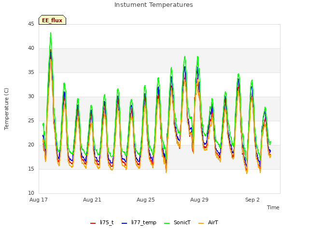The image size is (309, 232).
Task: Click the 15 y-axis tick label
Action: coord(31,169)
